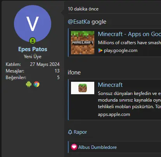
Task: Open the user avatar with letter V
Action: click(33, 24)
